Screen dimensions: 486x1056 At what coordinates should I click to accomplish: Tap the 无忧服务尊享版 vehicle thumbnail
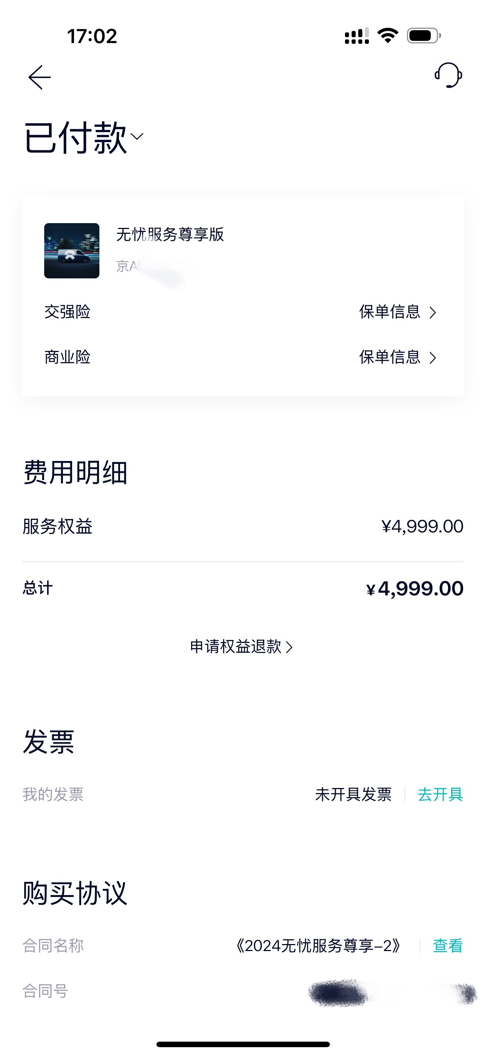click(x=72, y=250)
